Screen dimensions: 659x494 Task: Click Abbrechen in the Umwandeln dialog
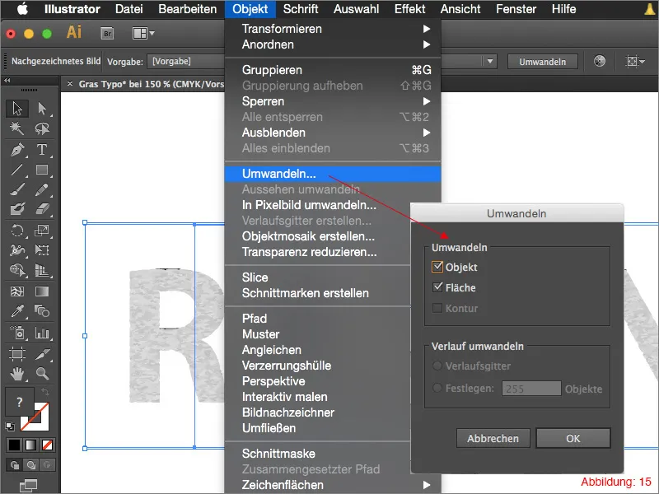pyautogui.click(x=493, y=438)
